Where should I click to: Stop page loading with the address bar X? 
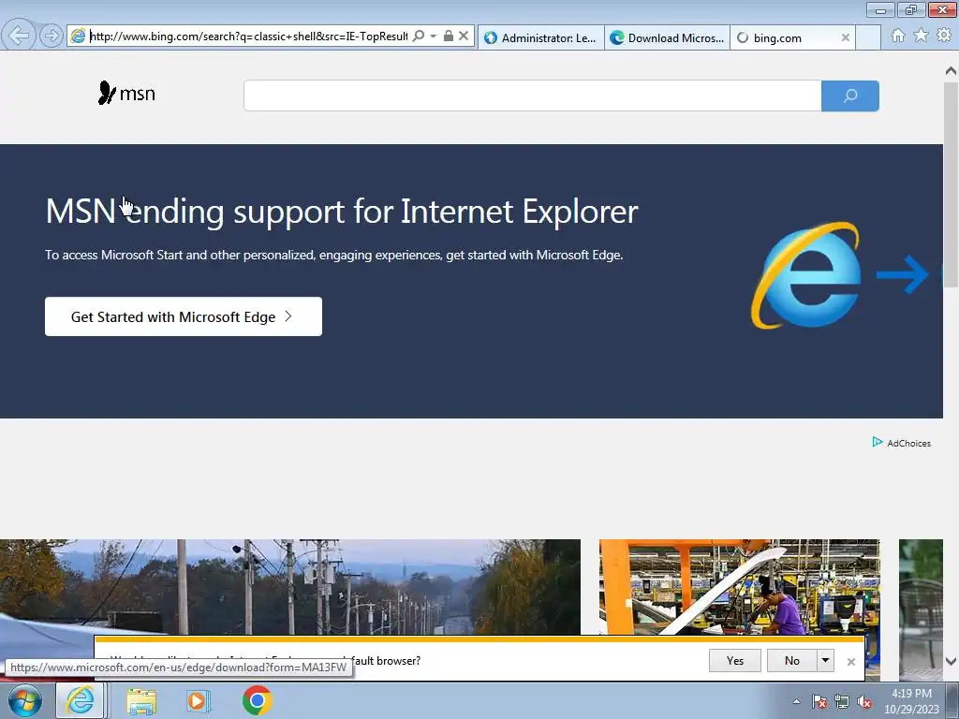point(464,37)
